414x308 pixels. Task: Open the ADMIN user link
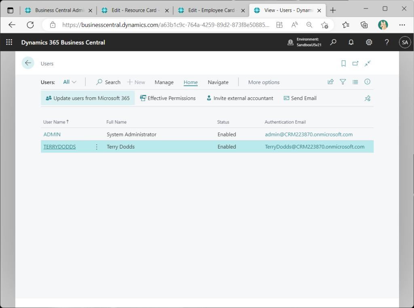coord(52,134)
